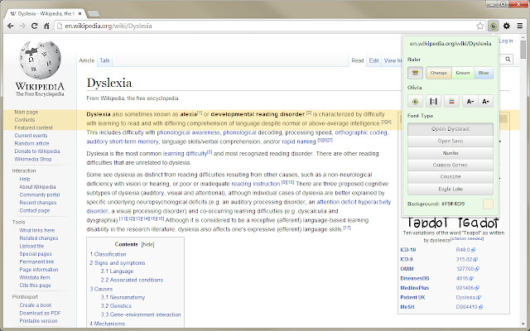
Task: Open Main page sidebar link
Action: (x=26, y=112)
